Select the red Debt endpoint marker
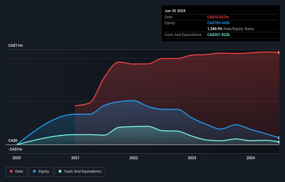Screen dimensions: 285x182 [279, 53]
